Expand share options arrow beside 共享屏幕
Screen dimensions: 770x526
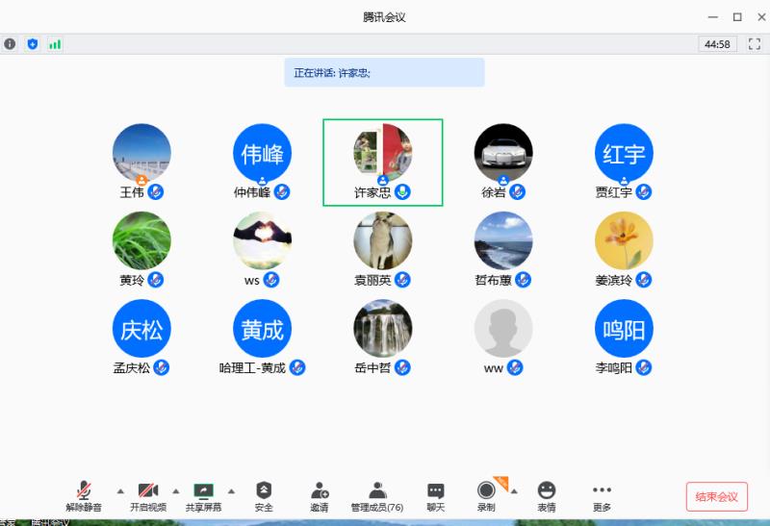click(x=231, y=490)
